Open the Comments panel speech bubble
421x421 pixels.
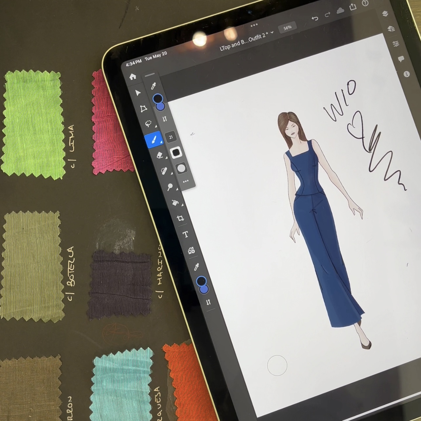coord(401,59)
